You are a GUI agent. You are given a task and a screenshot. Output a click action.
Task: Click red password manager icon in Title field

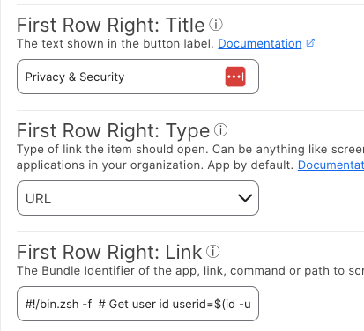point(235,77)
